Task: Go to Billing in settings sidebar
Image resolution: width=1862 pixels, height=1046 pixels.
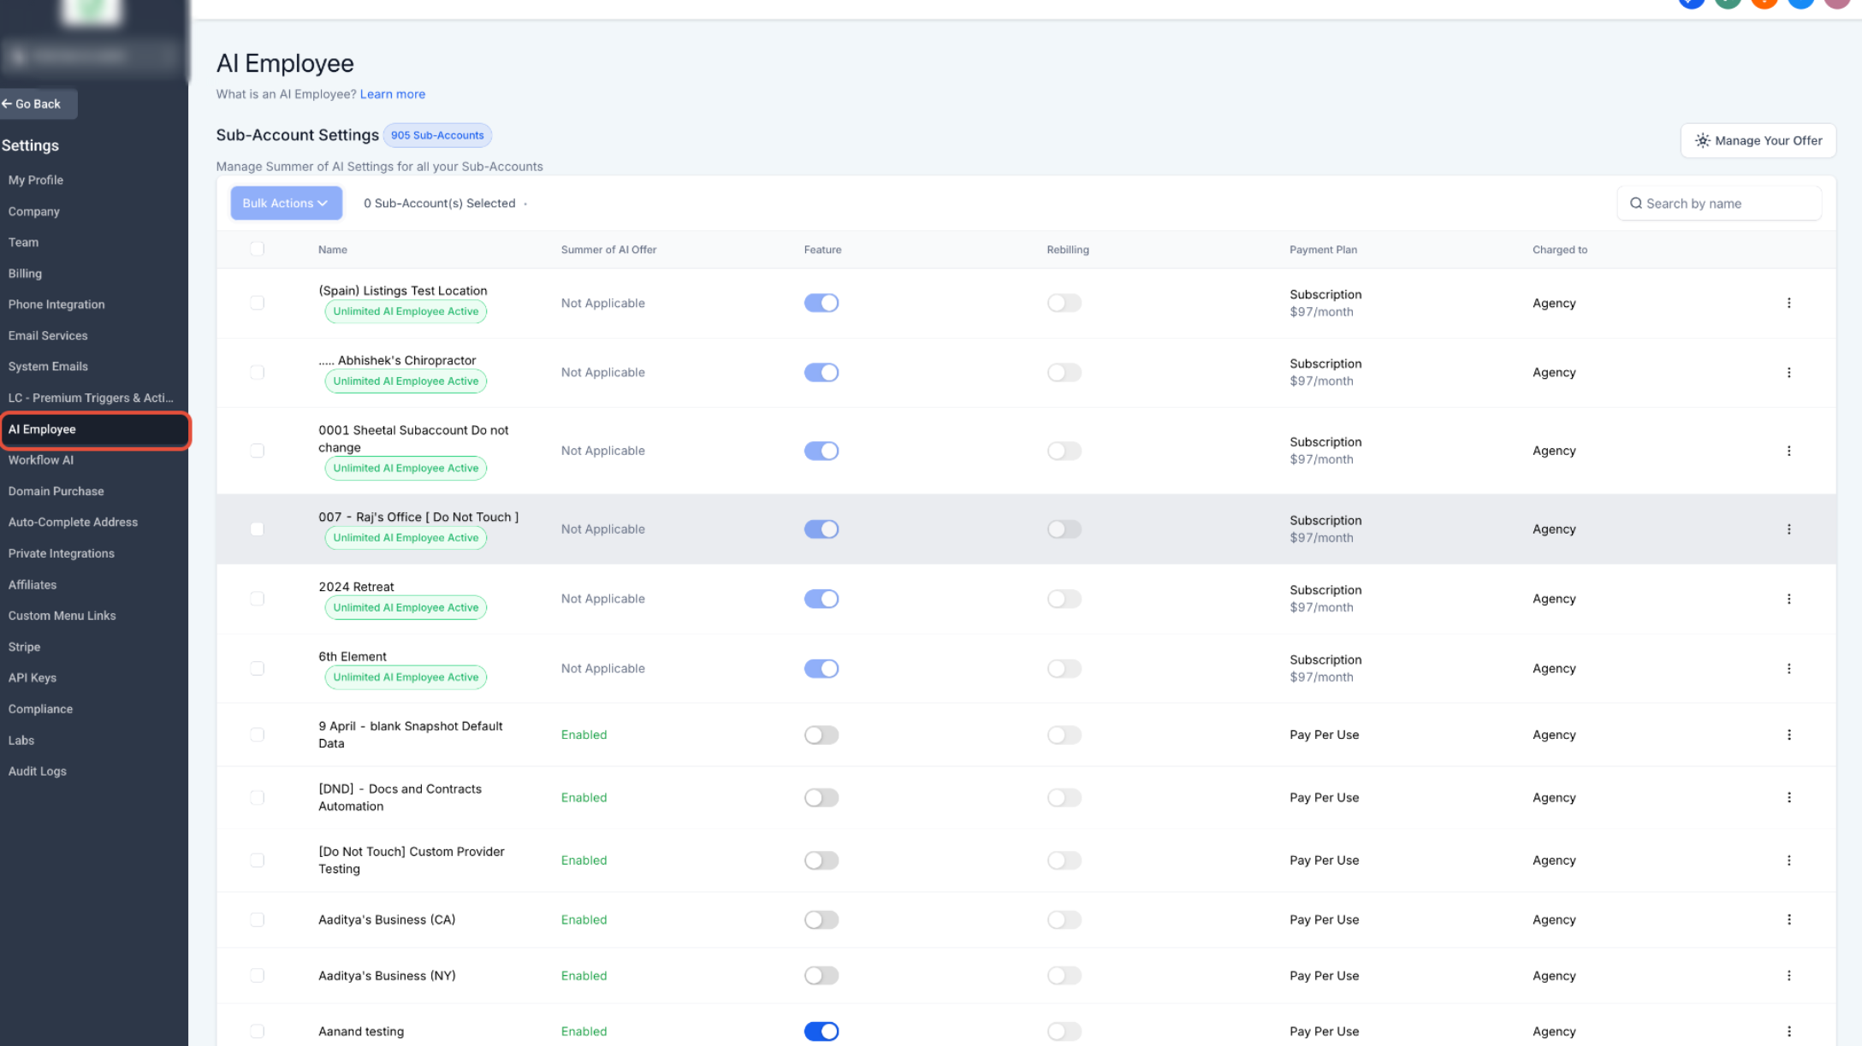Action: coord(25,274)
